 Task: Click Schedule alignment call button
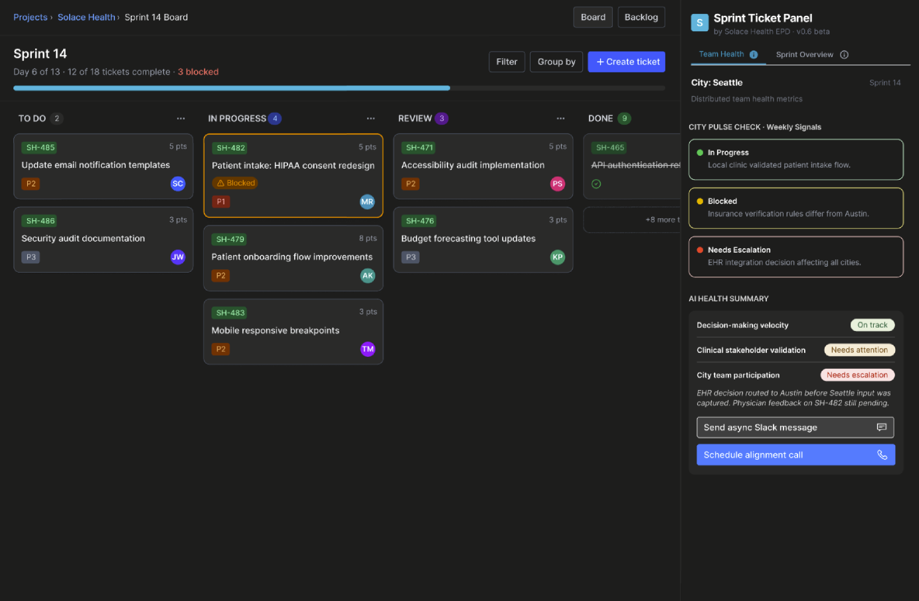point(795,455)
